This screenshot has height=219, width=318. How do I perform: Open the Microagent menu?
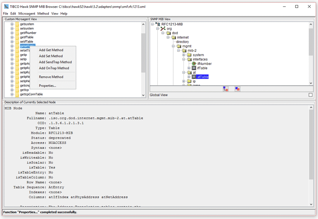click(x=27, y=13)
